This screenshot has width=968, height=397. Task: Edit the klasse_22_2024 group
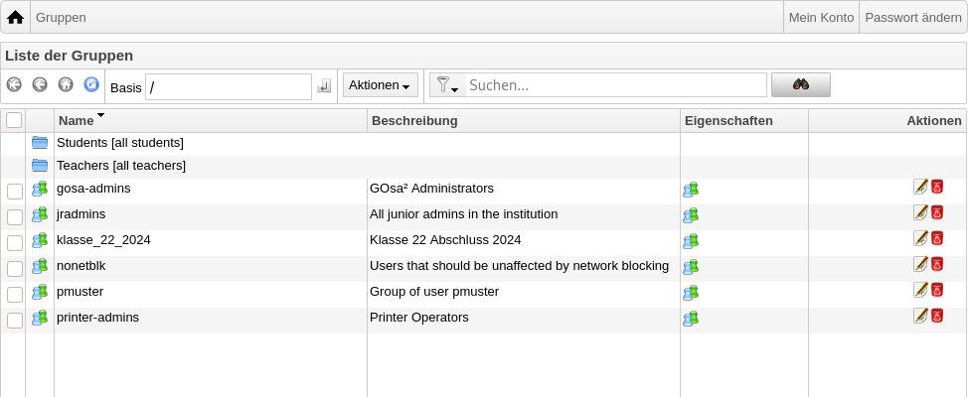tap(920, 238)
